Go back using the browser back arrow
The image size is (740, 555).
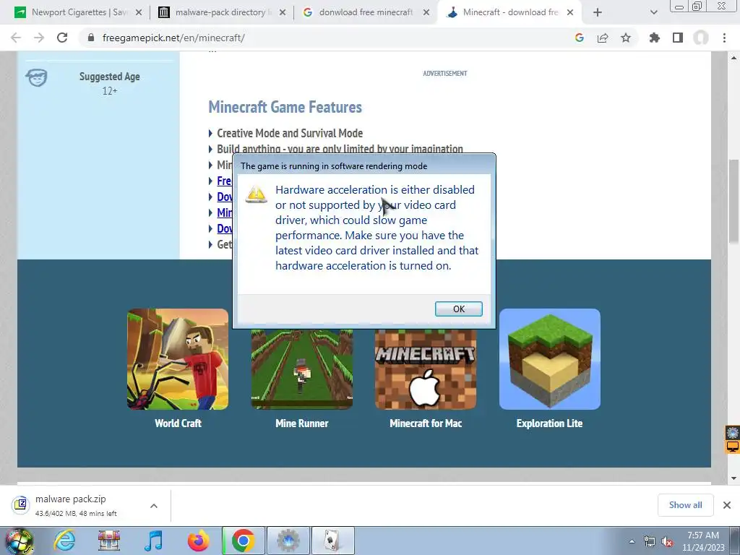tap(16, 38)
